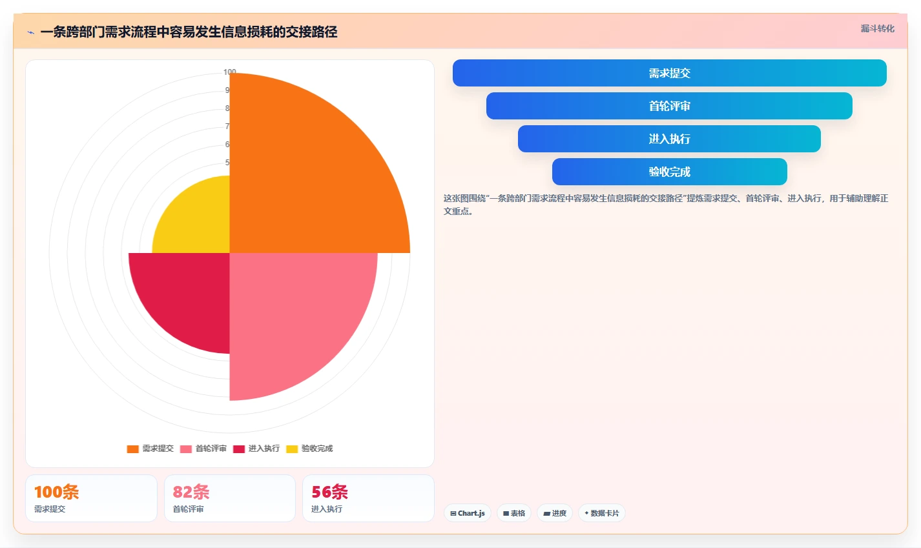
Task: Toggle 进入执行 red legend swatch
Action: (239, 449)
